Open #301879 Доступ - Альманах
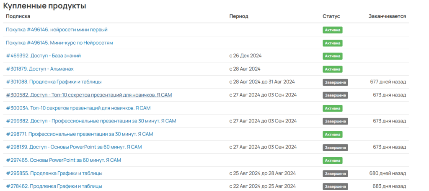429x191 pixels. click(40, 69)
